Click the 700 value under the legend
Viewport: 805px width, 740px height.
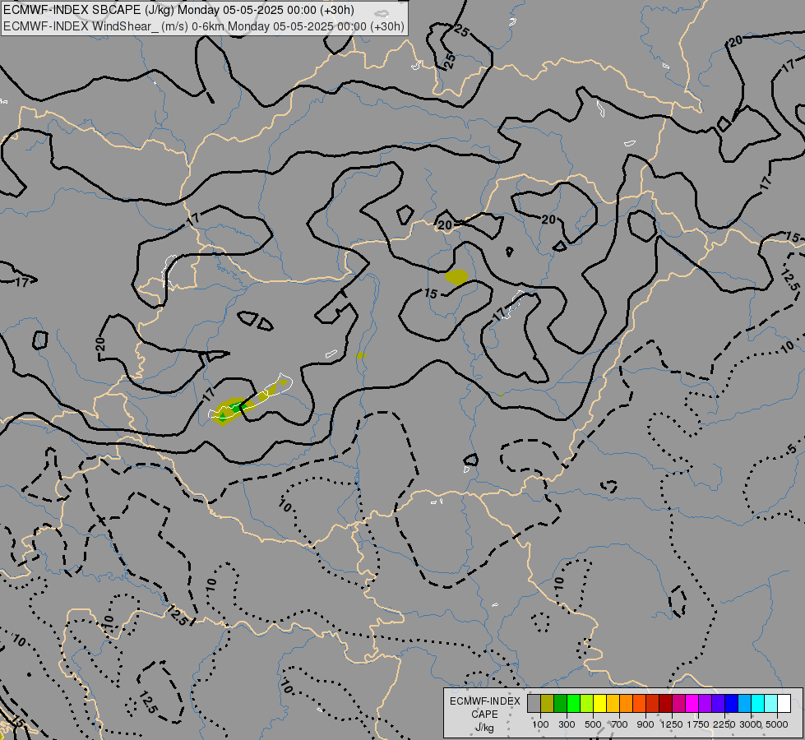click(620, 724)
